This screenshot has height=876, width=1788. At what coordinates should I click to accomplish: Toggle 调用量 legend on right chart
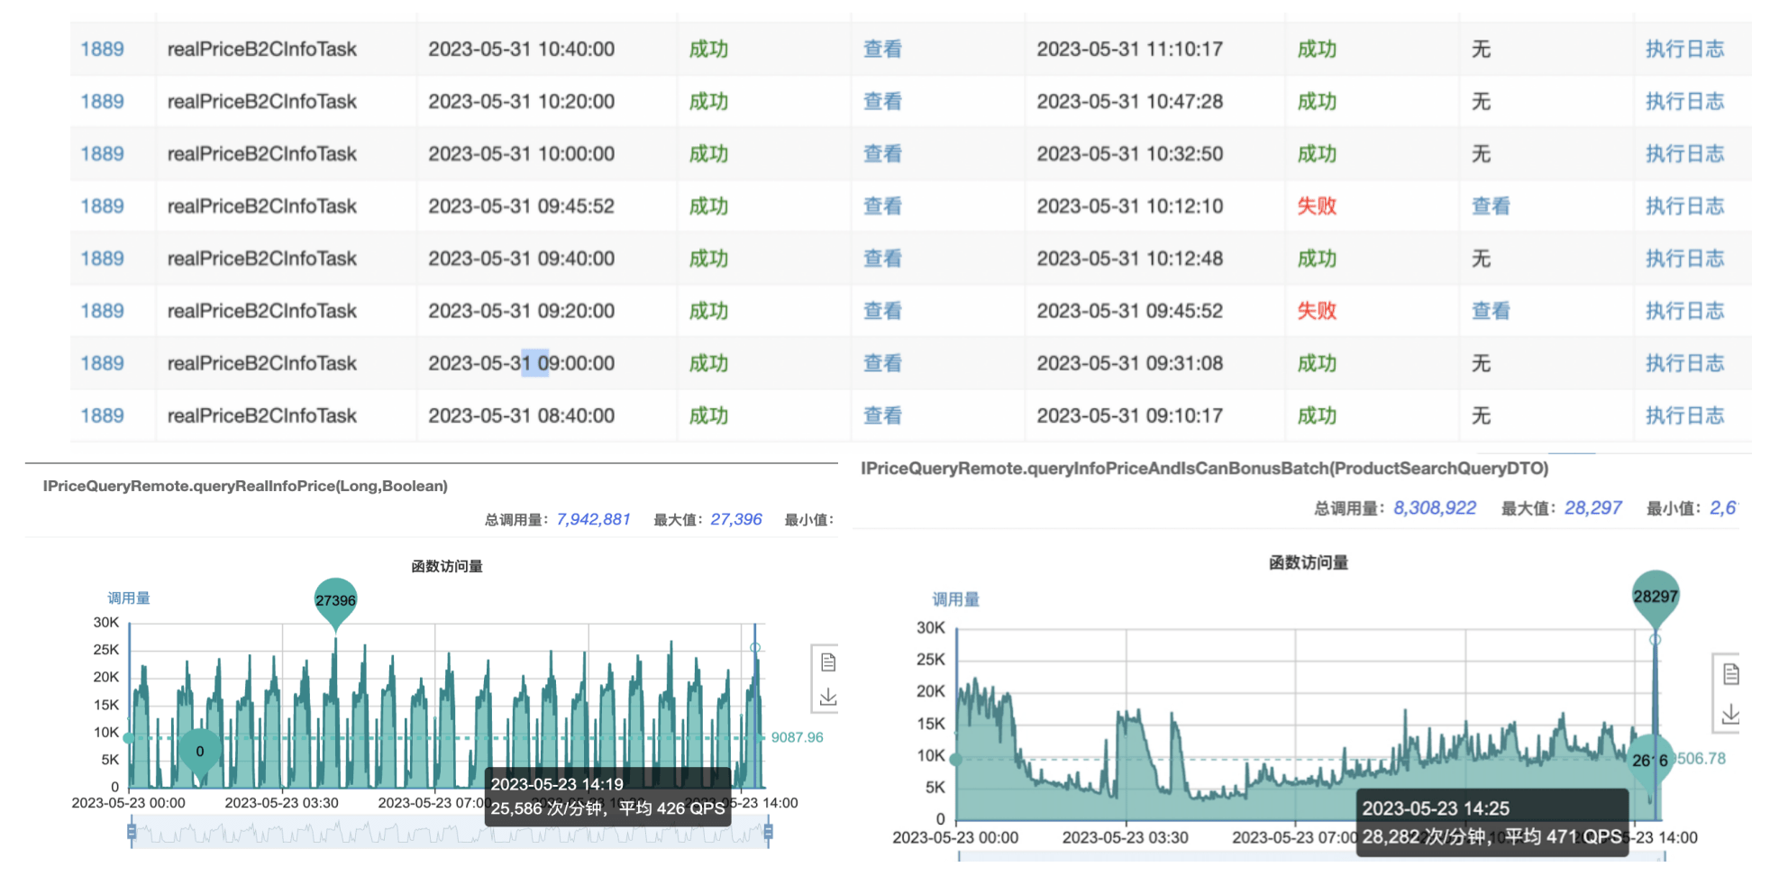955,599
